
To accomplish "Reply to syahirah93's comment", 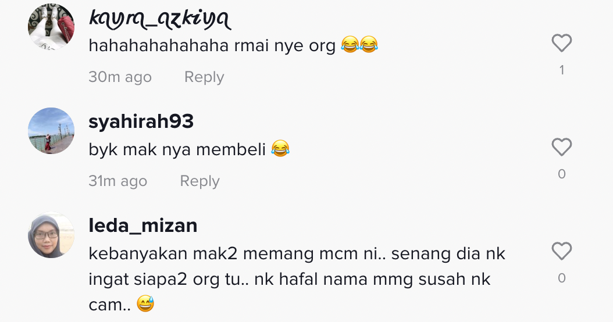I will pyautogui.click(x=199, y=181).
